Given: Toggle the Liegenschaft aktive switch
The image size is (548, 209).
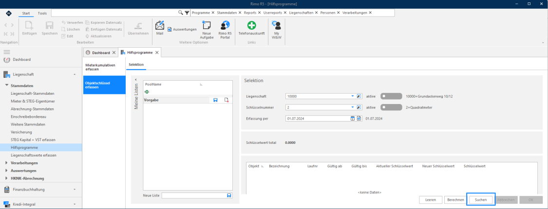Looking at the screenshot, I should point(391,96).
